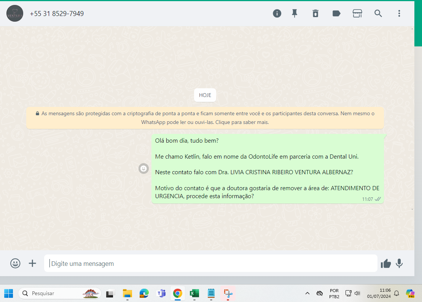Click scrollbar up arrow in chat area
This screenshot has height=302, width=422.
pos(412,29)
